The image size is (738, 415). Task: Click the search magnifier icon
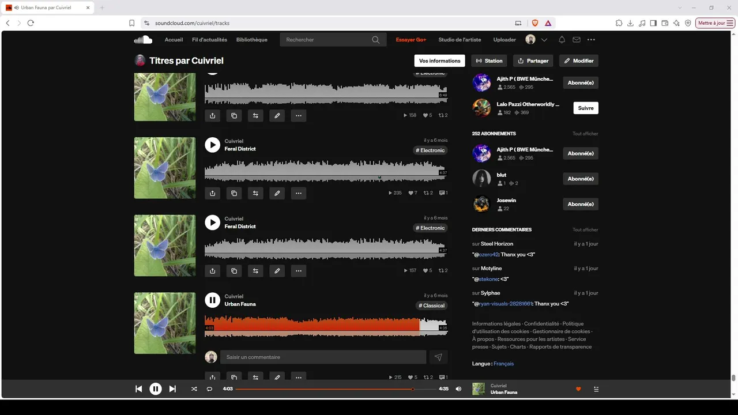pos(376,40)
